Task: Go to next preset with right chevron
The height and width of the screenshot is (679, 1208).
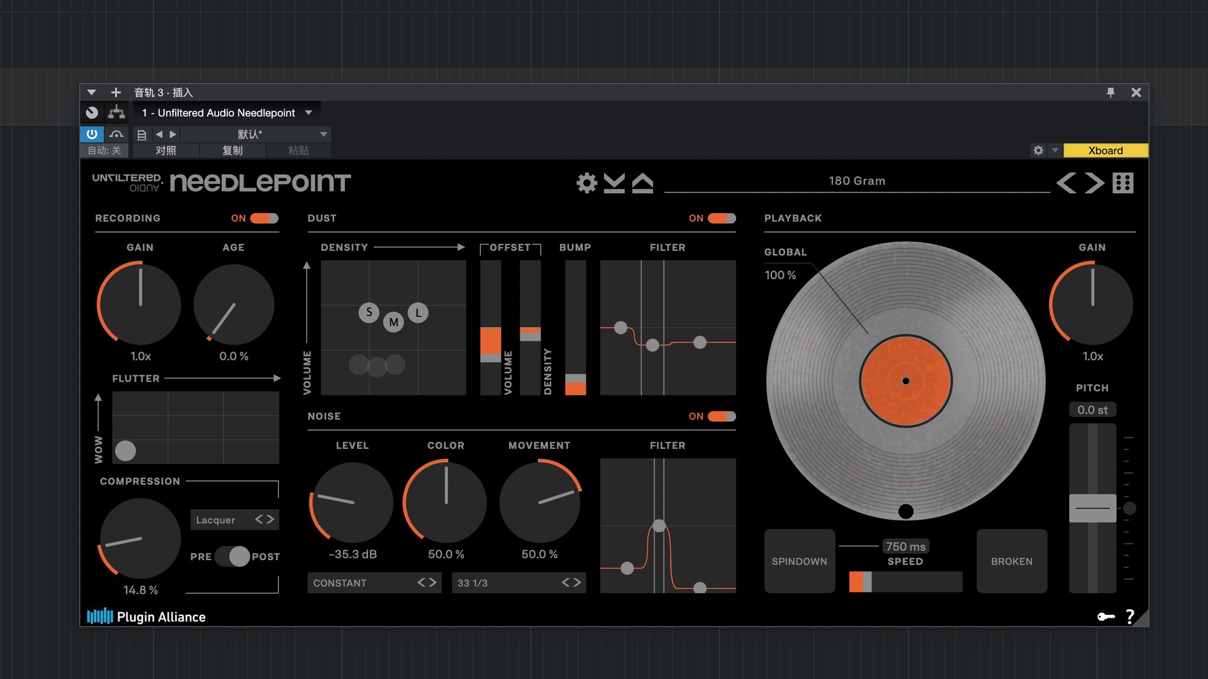Action: (x=1094, y=183)
